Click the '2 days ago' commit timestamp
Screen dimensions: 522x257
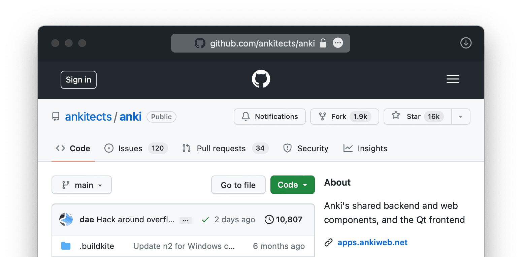click(235, 220)
